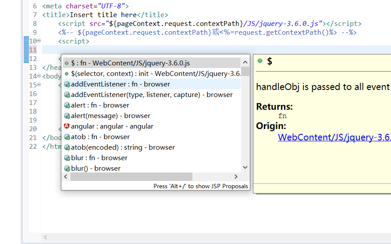The image size is (391, 244).
Task: Choose 'atob(encoded) : string - browser' proposal
Action: pyautogui.click(x=152, y=147)
